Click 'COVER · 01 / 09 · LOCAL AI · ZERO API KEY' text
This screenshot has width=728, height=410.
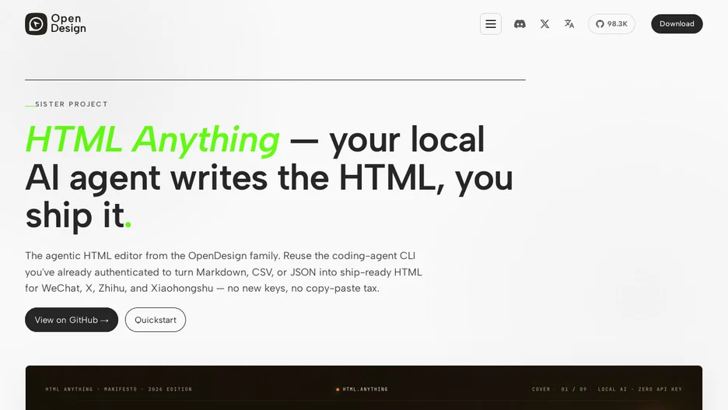[x=607, y=389]
